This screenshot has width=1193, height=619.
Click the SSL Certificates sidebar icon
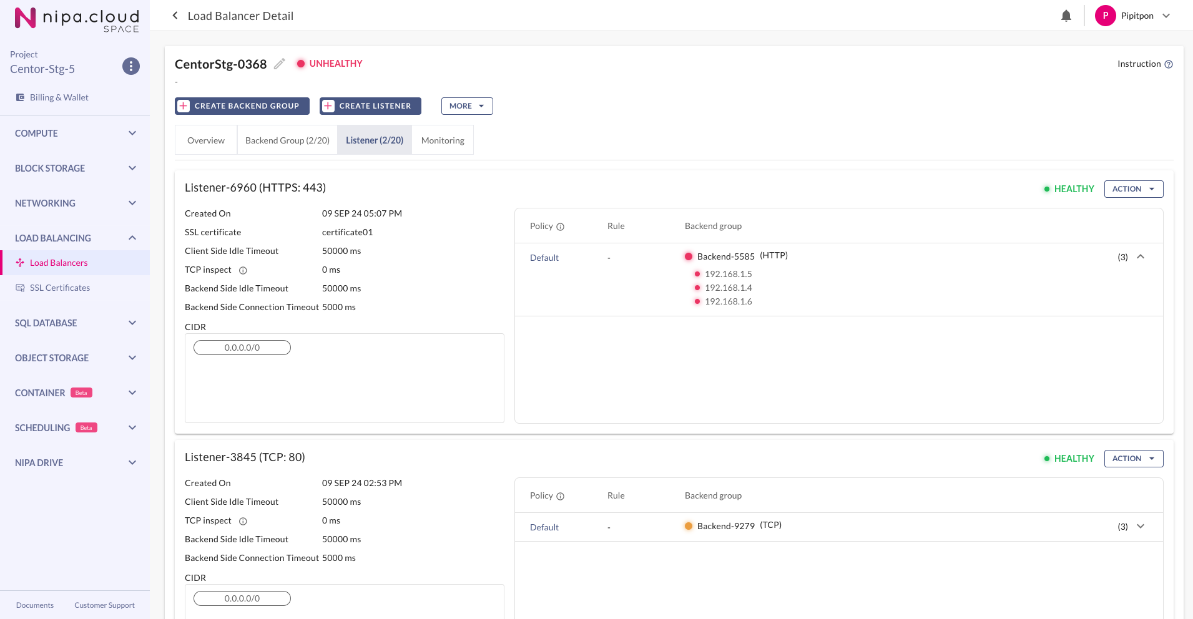click(x=20, y=288)
